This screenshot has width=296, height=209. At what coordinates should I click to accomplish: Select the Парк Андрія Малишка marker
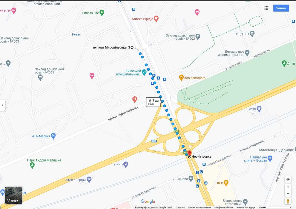coord(32,165)
